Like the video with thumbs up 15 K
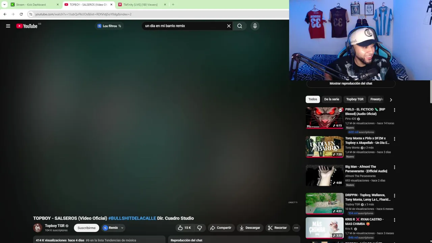 184,228
